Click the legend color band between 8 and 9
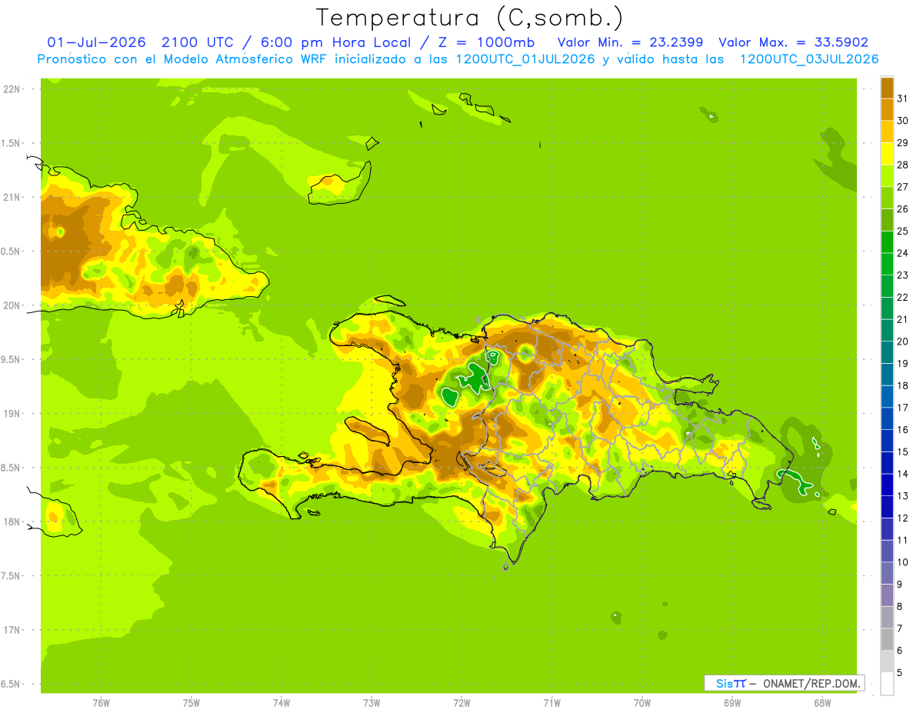Image resolution: width=923 pixels, height=713 pixels. click(x=887, y=595)
